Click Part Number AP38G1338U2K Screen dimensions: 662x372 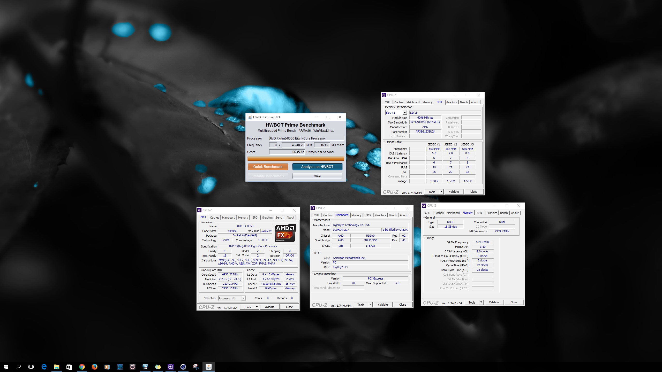coord(425,131)
